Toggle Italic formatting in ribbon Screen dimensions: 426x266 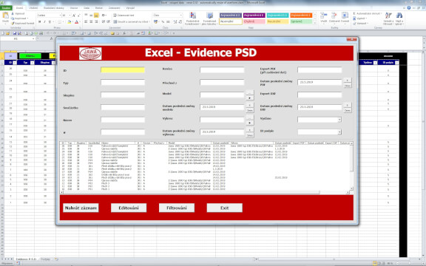click(44, 21)
